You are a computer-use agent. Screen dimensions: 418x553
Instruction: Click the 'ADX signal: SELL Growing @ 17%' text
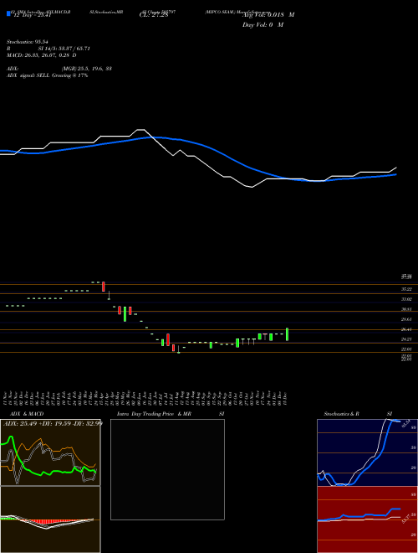[47, 75]
